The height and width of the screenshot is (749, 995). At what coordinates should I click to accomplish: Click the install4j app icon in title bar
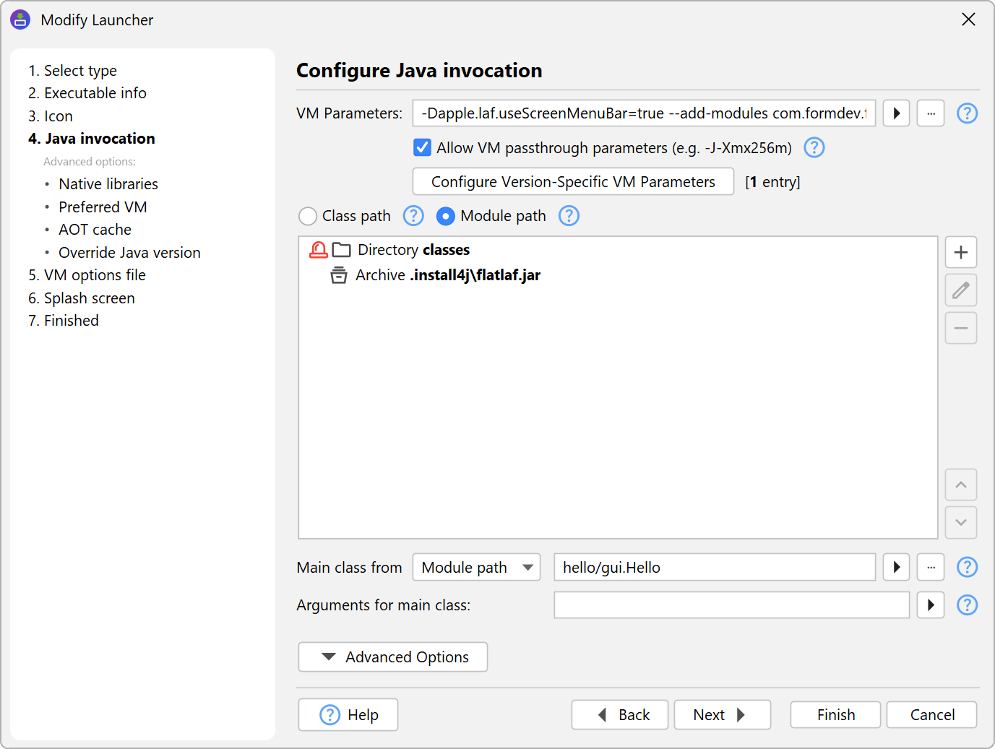point(20,20)
